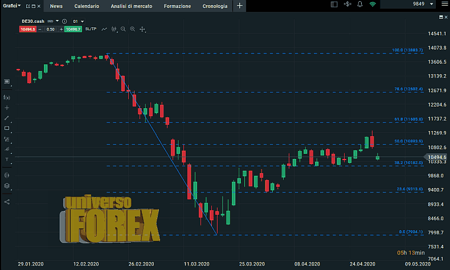Select the rectangle shape tool
The height and width of the screenshot is (270, 450).
(x=7, y=128)
